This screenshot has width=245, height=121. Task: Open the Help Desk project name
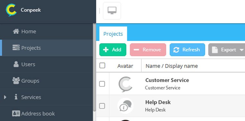(x=158, y=102)
